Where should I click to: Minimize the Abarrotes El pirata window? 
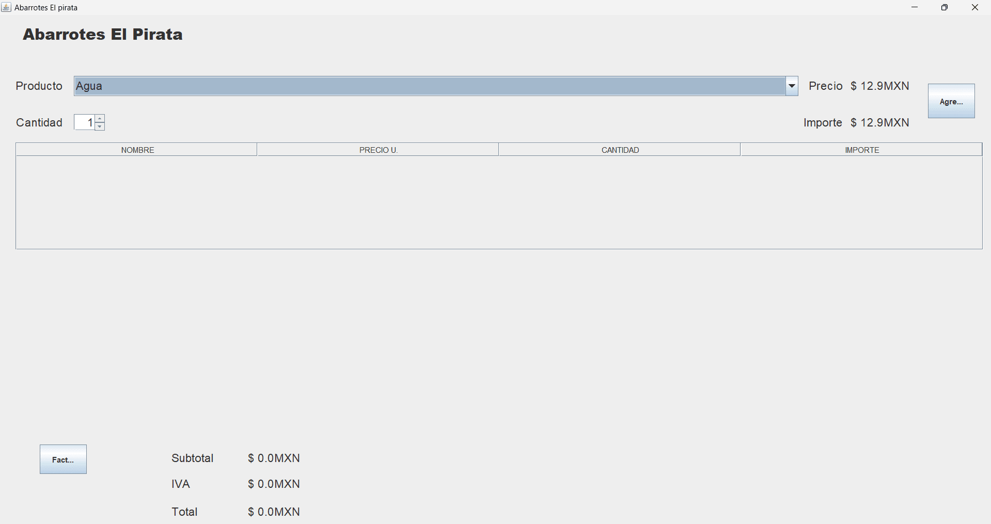pyautogui.click(x=915, y=7)
